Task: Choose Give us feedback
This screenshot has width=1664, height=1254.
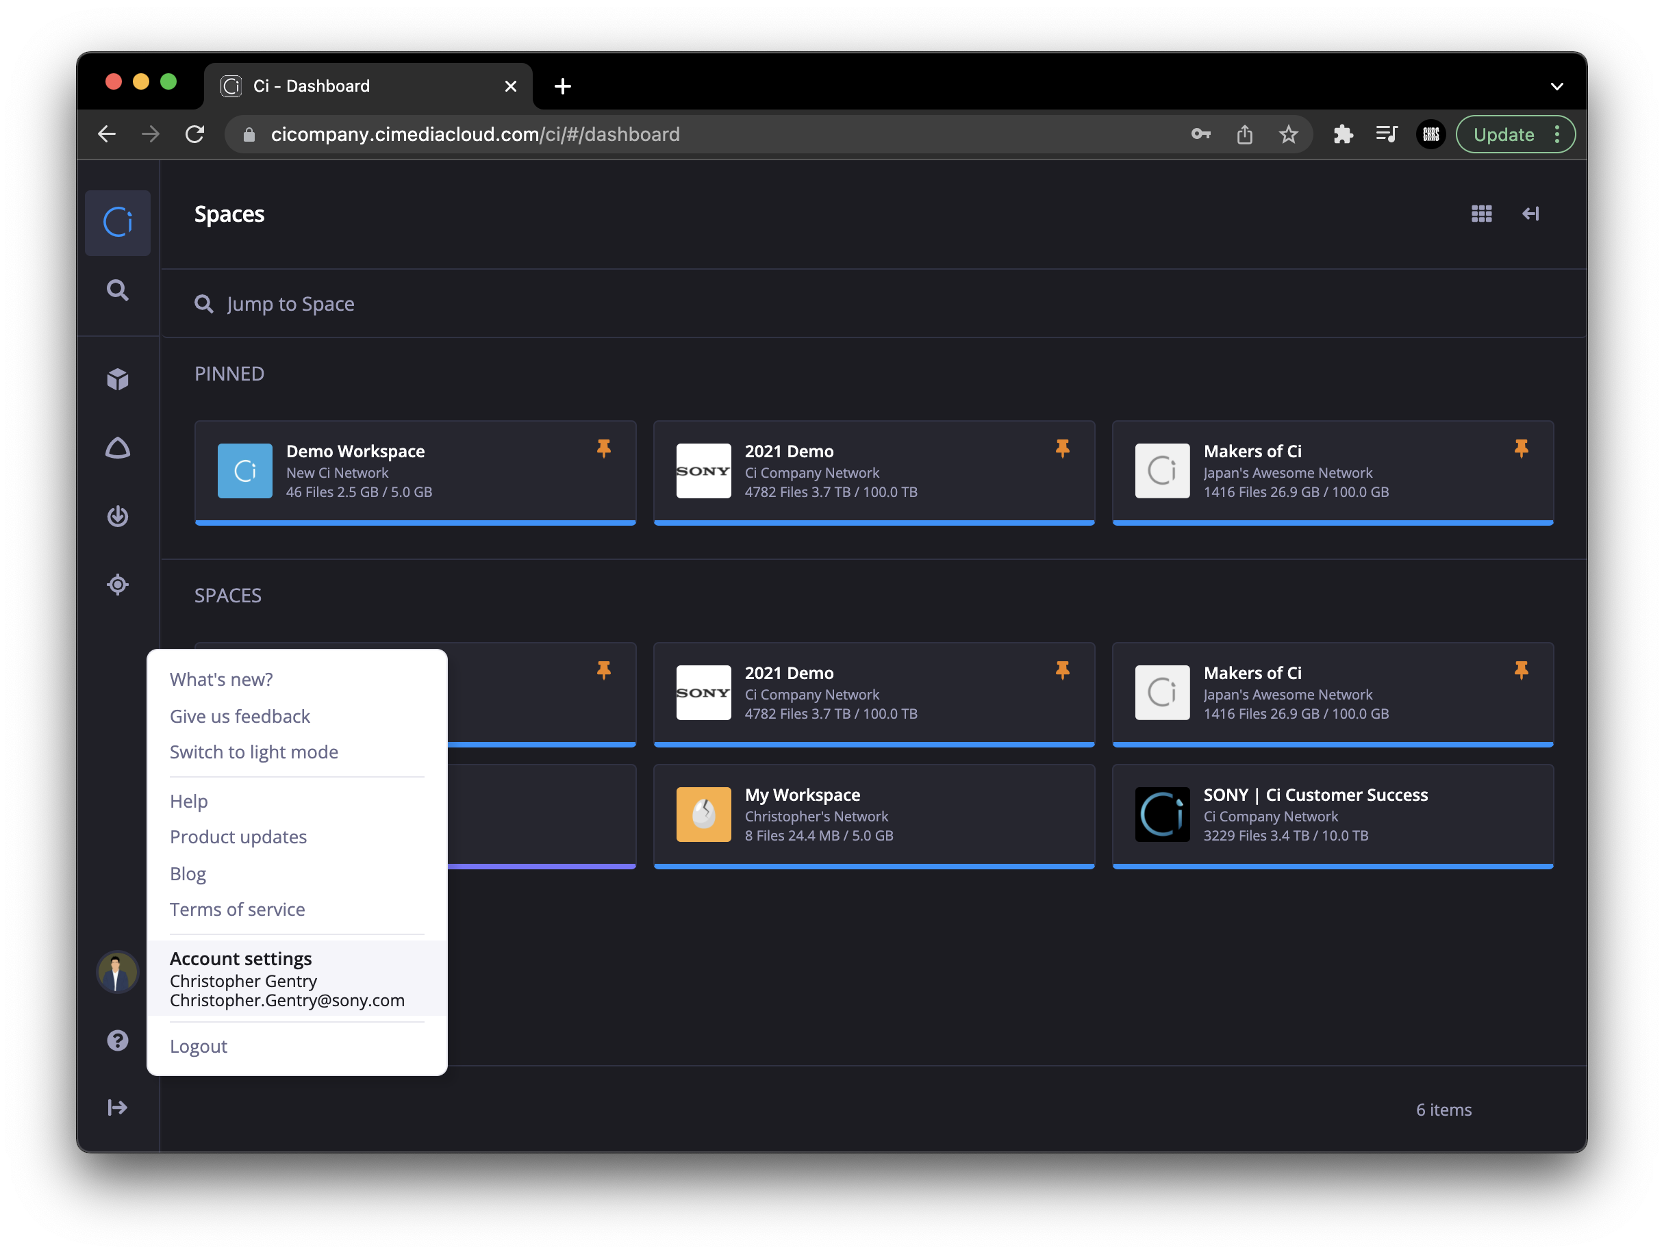Action: tap(240, 717)
